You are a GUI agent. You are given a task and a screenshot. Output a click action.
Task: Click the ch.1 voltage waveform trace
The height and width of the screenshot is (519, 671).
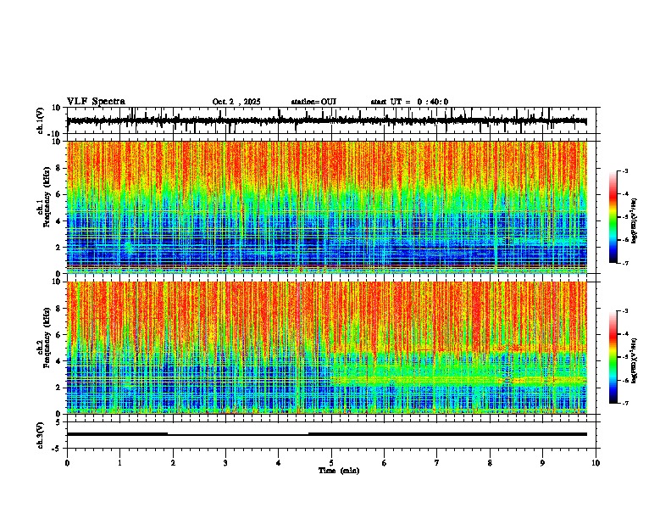tap(326, 121)
